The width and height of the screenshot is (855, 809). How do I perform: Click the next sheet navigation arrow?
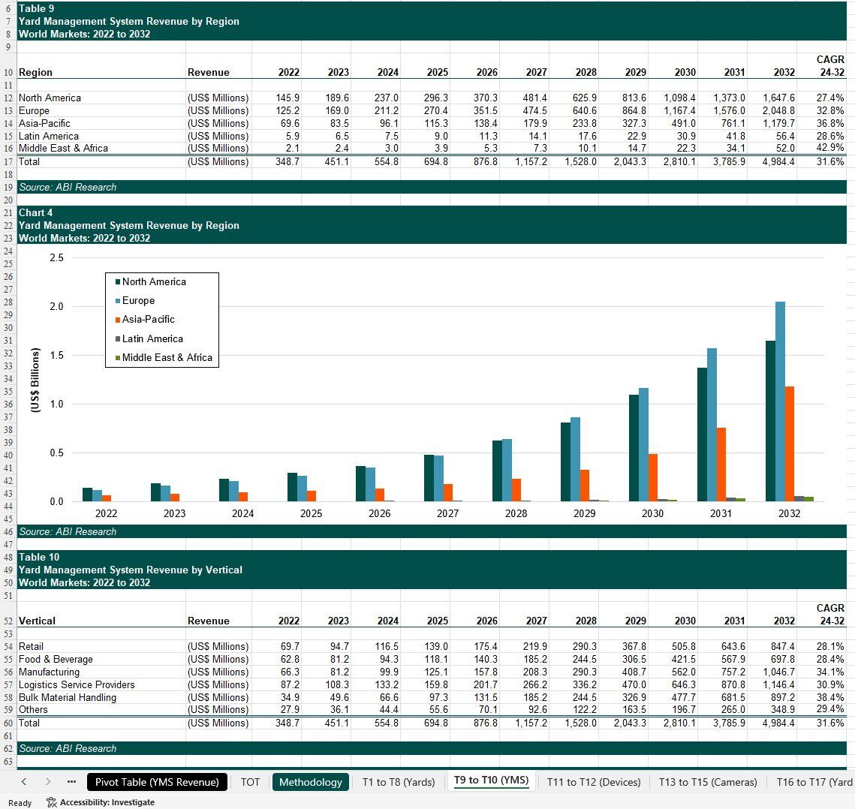pos(48,782)
